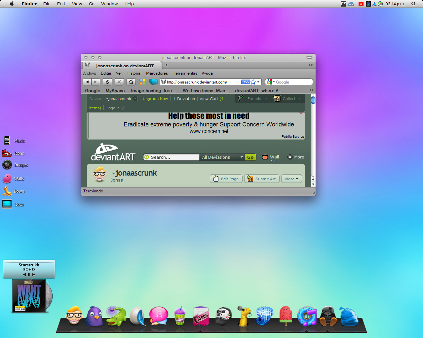Screen dimensions: 423x338
Task: Open the Archivo menu
Action: tap(90, 73)
